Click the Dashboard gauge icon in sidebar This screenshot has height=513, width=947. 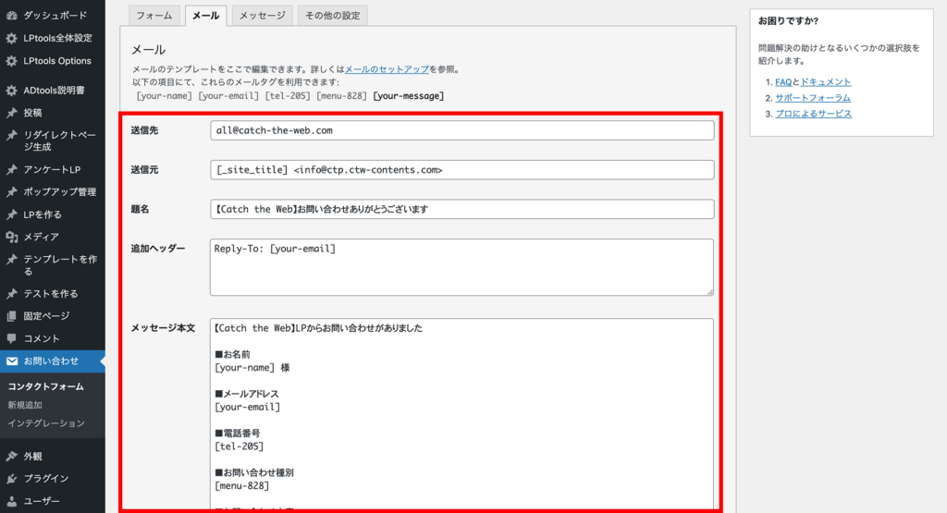(x=11, y=16)
